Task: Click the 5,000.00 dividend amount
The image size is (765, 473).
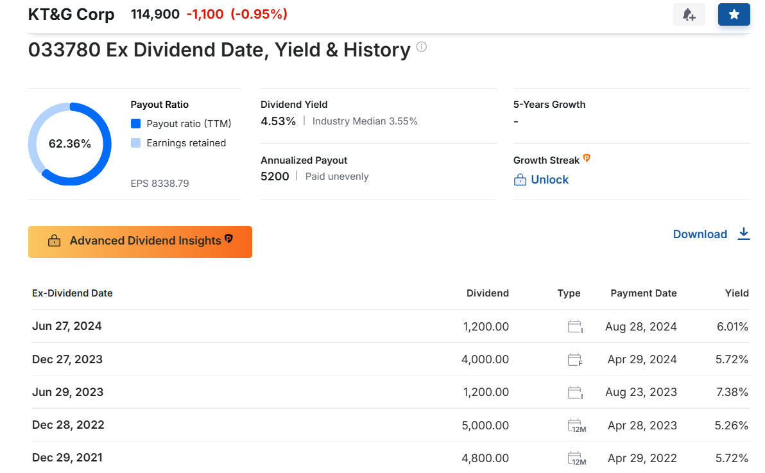Action: [485, 426]
